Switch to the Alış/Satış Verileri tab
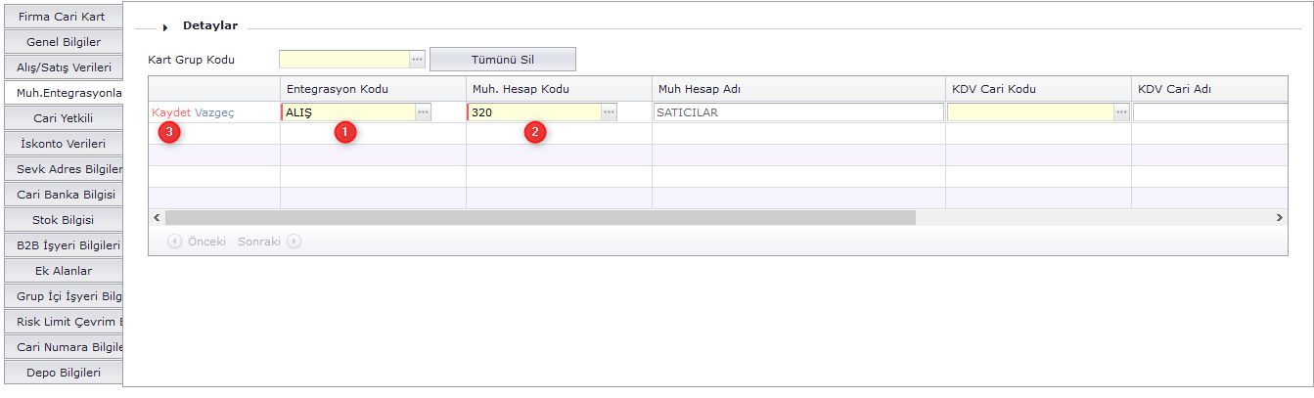1314x398 pixels. tap(63, 67)
